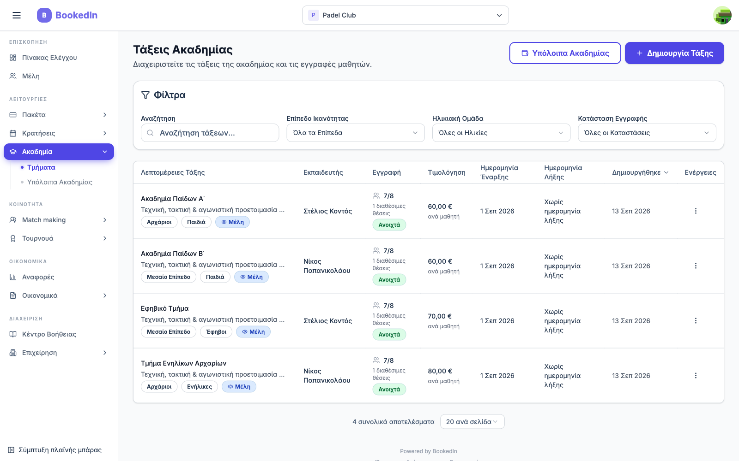Click the Φίλτρα funnel icon
Screen dimensions: 739x461
pos(145,95)
